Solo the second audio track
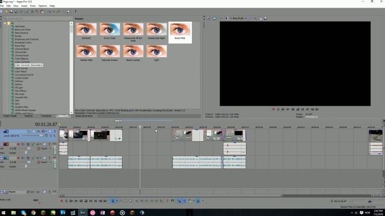Screen dimensions: 385x216 (x=49, y=158)
